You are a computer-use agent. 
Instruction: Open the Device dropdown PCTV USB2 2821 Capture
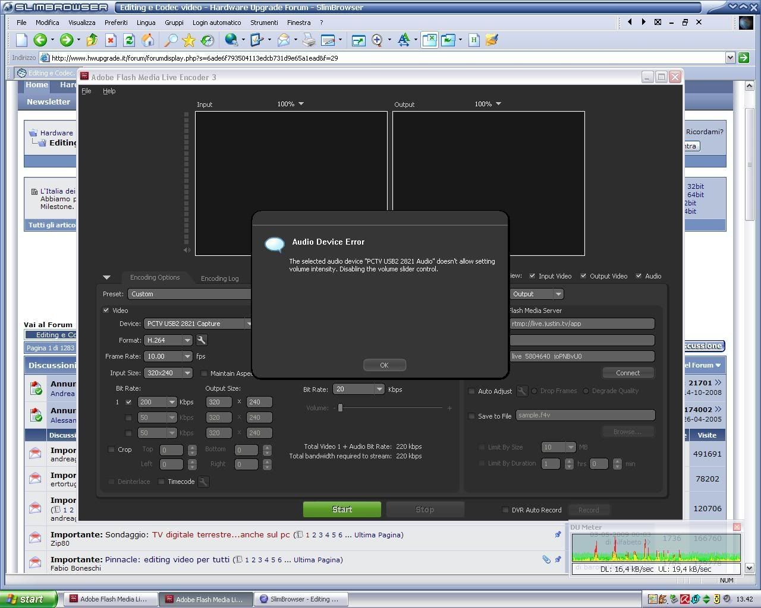pyautogui.click(x=198, y=324)
